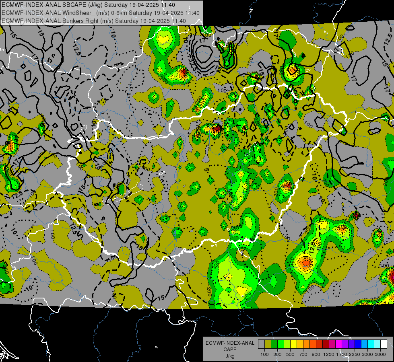
Task: Pick the pale cyan swatch left of 5000
Action: click(377, 344)
